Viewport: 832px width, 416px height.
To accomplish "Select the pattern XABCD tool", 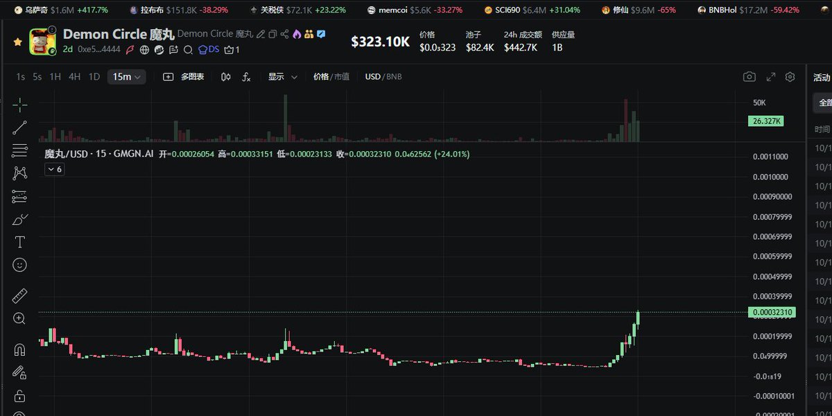I will click(19, 173).
